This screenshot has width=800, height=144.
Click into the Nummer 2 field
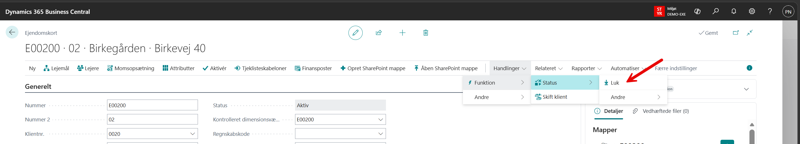152,120
